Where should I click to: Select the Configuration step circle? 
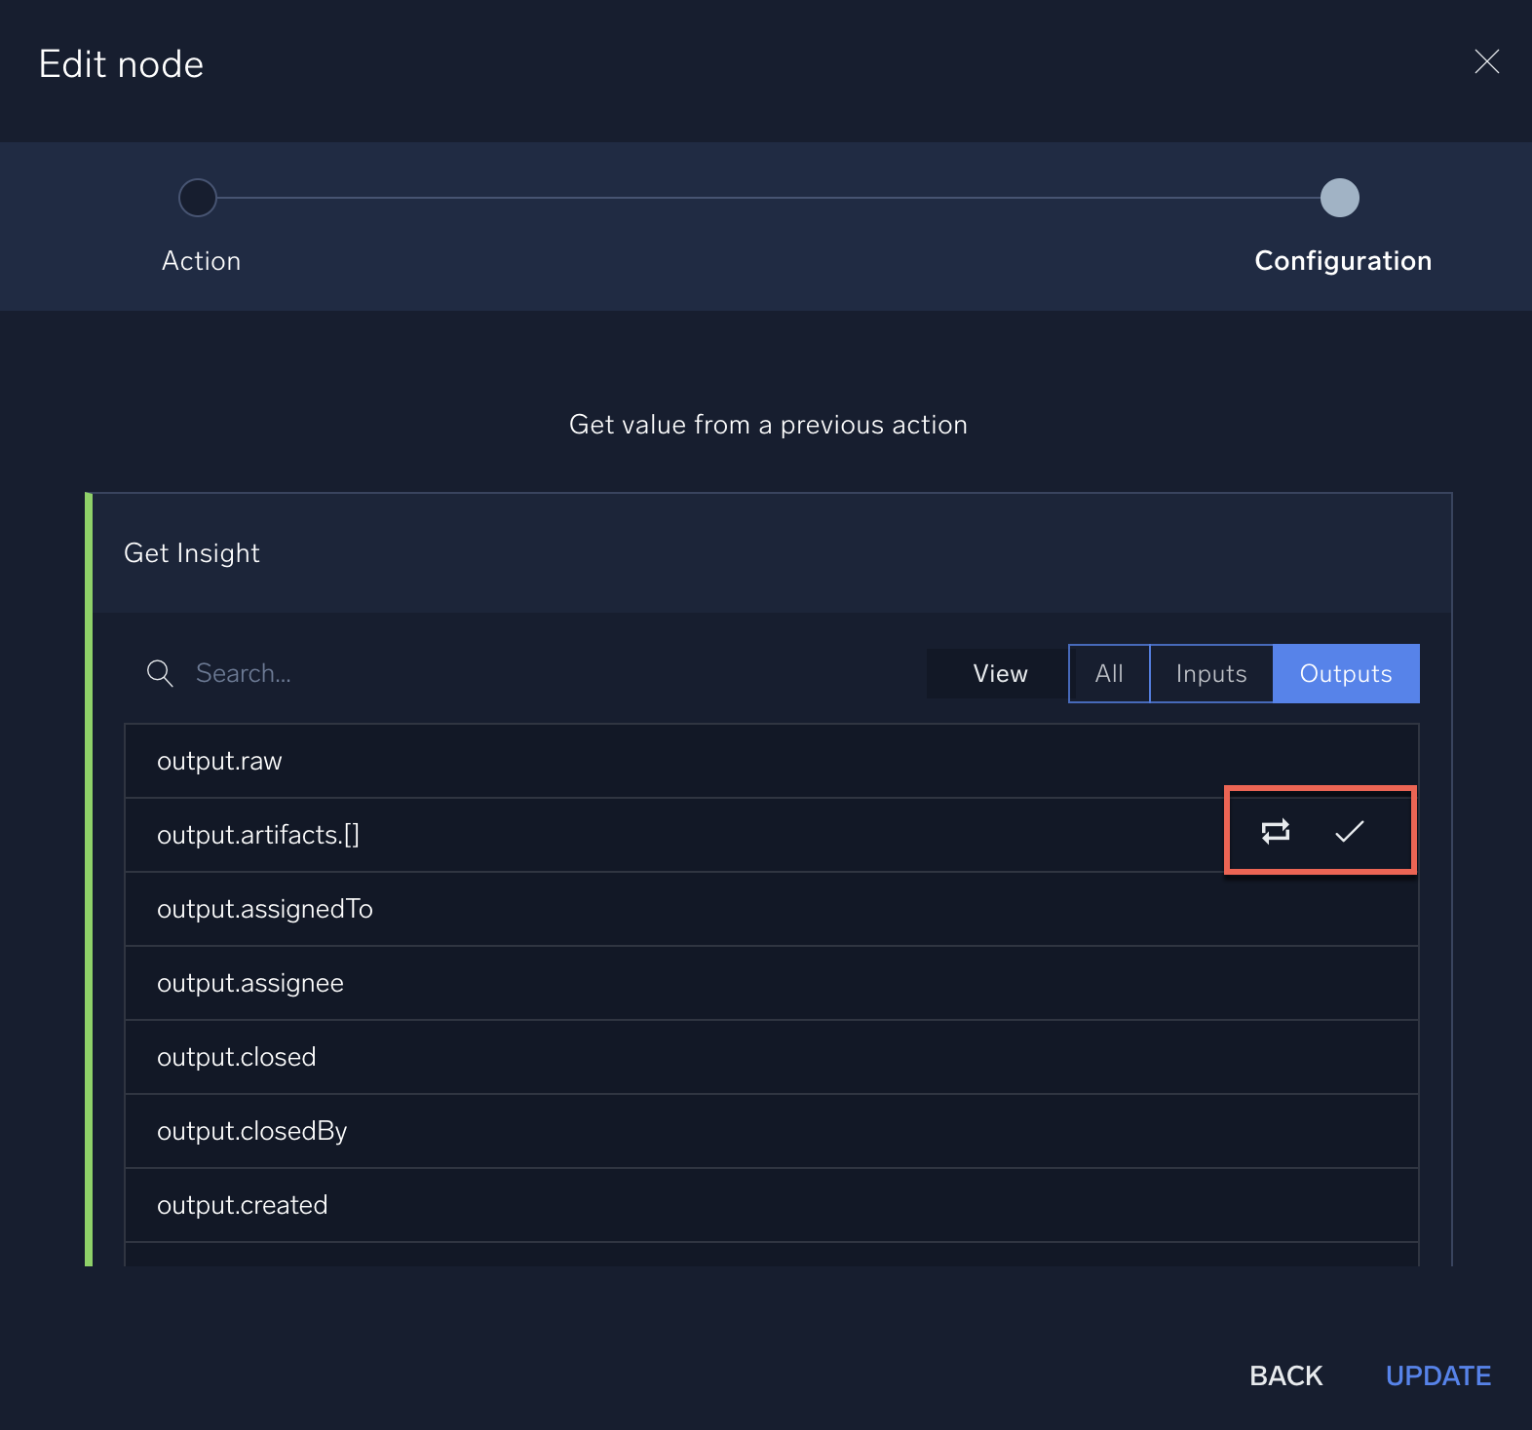[1339, 198]
